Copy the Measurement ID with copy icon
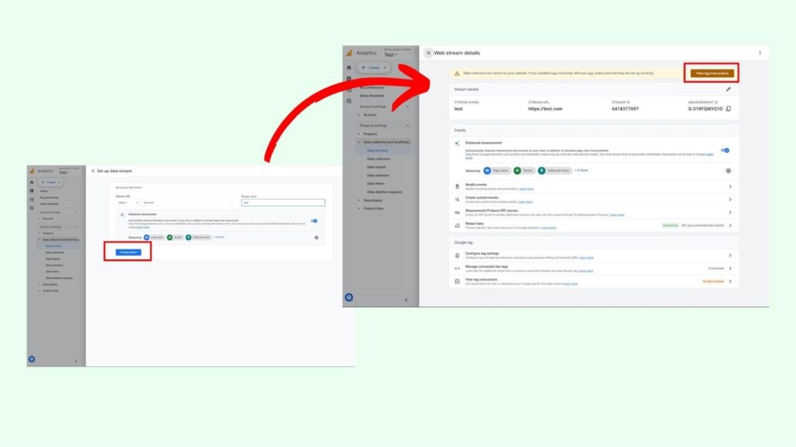 click(728, 109)
